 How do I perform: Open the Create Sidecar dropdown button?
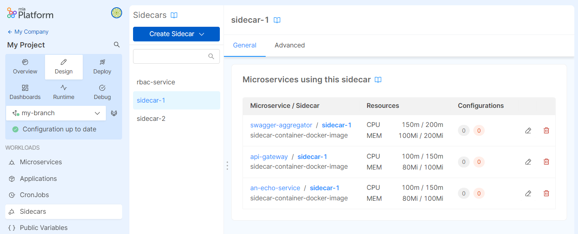[x=176, y=34]
